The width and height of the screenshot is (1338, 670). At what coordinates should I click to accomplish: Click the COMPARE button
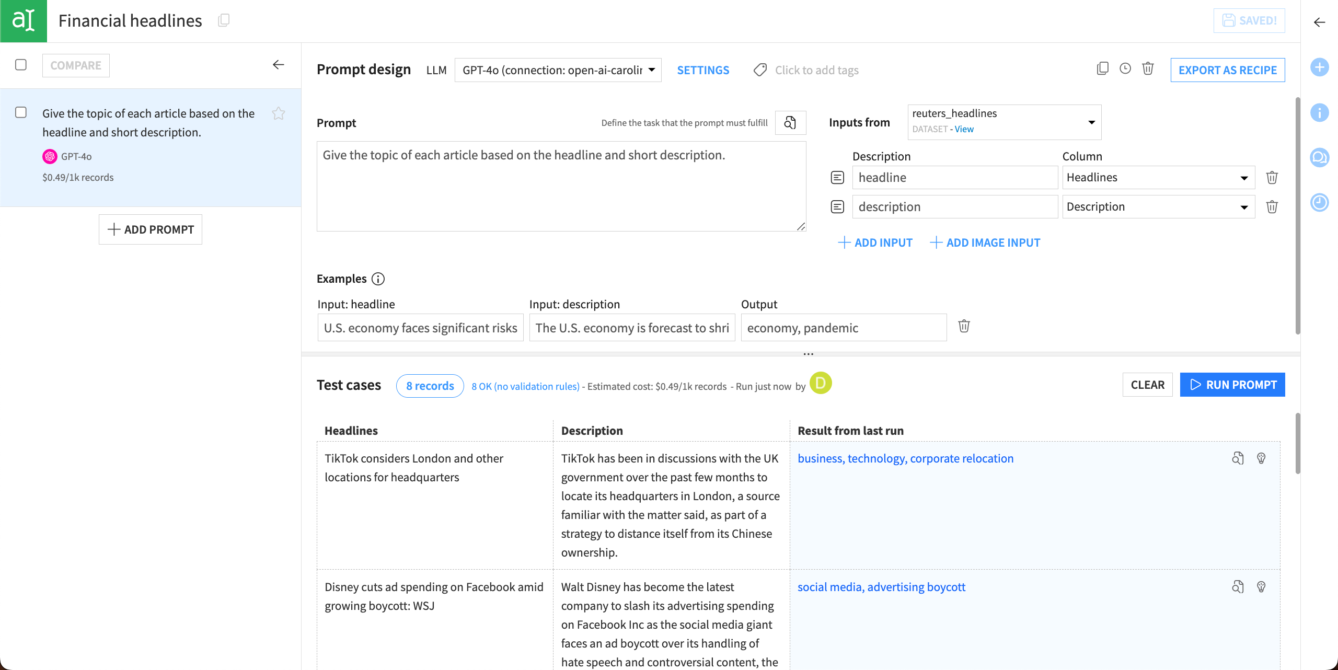(x=76, y=66)
